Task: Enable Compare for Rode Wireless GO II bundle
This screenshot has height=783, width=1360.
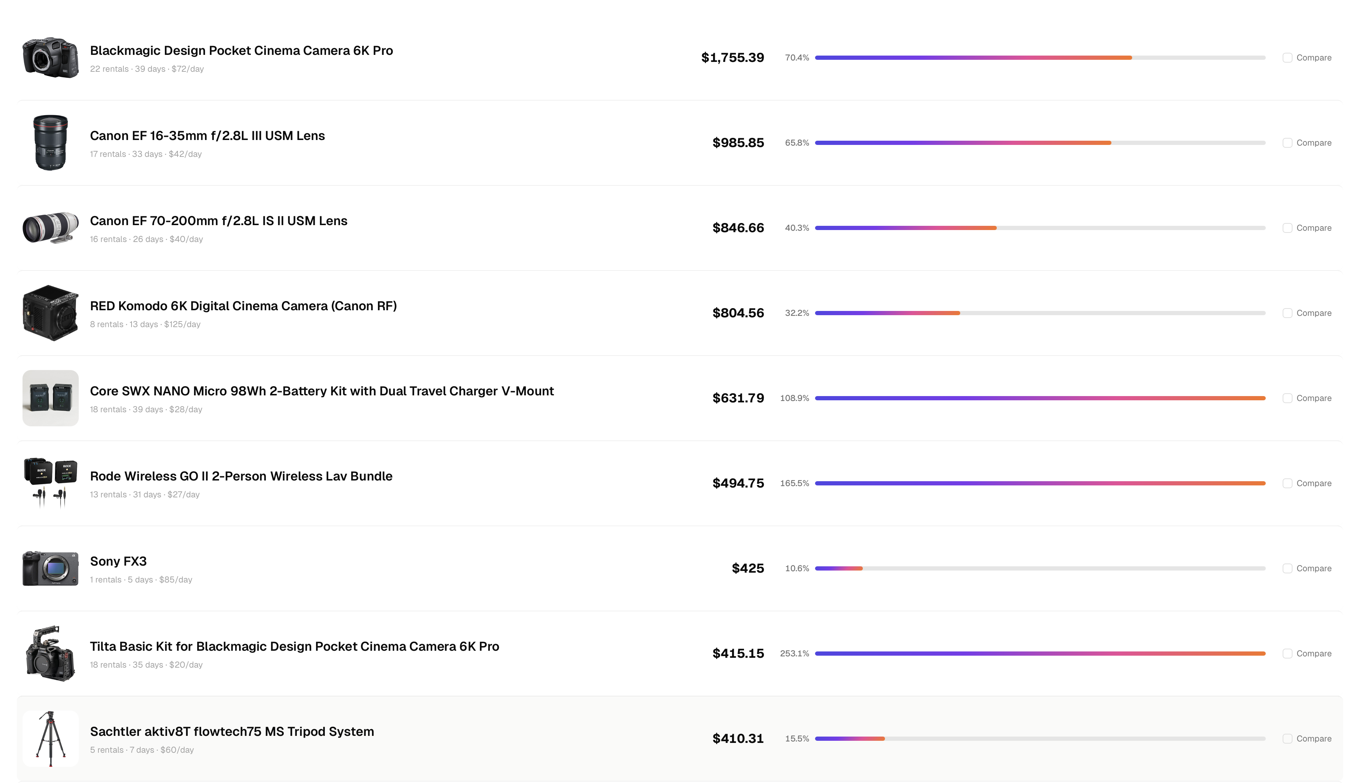Action: [1288, 483]
